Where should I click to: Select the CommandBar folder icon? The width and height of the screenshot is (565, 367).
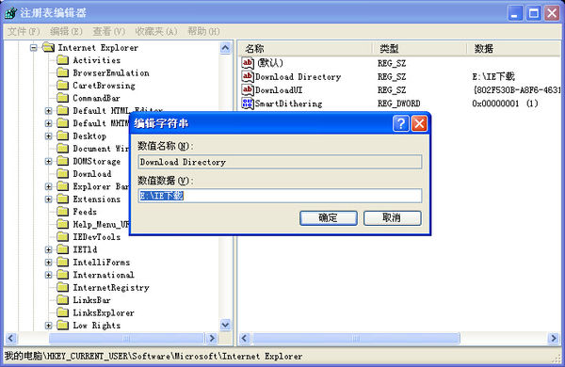63,98
